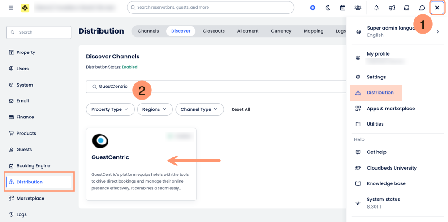
Task: Expand the Channel Type dropdown
Action: tap(199, 109)
